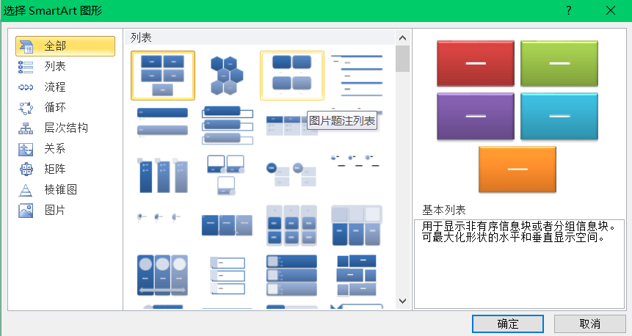Viewport: 632px width, 336px height.
Task: Click the layout description text box
Action: point(519,264)
